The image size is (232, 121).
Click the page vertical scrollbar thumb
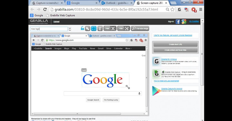coord(202,54)
